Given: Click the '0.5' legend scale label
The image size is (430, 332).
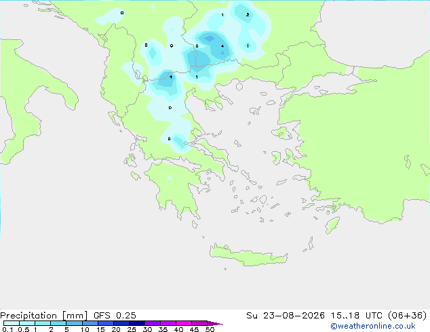Looking at the screenshot, I should [x=23, y=329].
